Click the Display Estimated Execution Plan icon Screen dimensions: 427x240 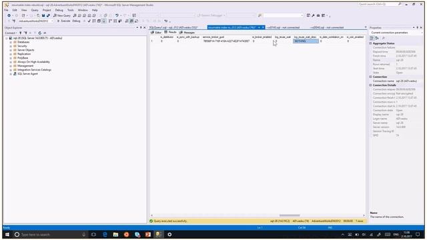point(94,21)
